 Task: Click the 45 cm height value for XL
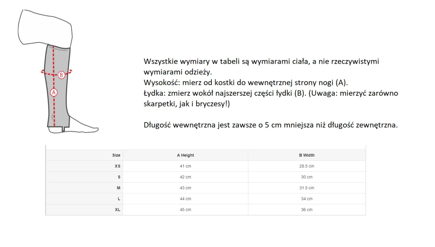pos(185,209)
